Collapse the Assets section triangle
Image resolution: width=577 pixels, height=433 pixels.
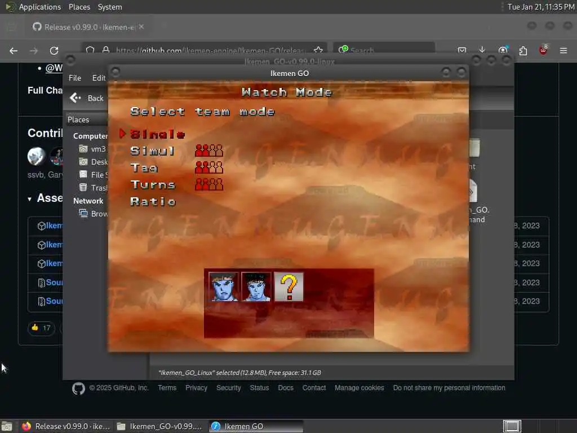coord(30,199)
